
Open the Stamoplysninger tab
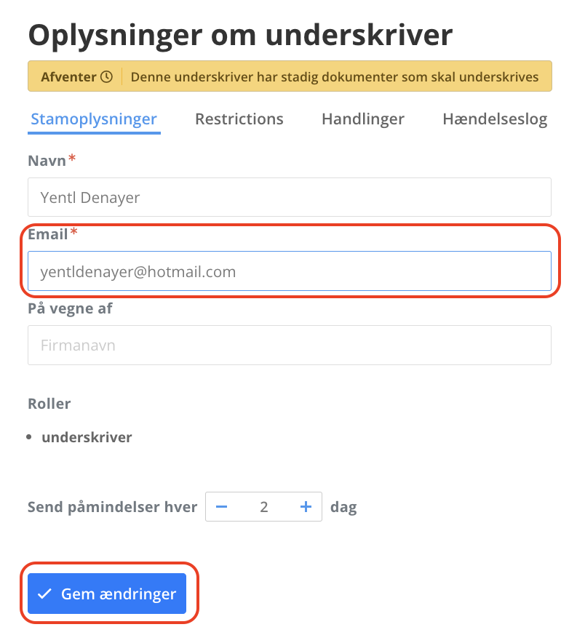click(94, 119)
